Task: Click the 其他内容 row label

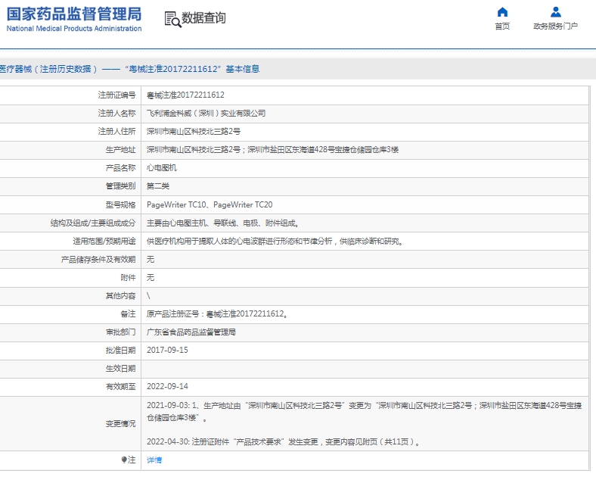Action: [120, 296]
